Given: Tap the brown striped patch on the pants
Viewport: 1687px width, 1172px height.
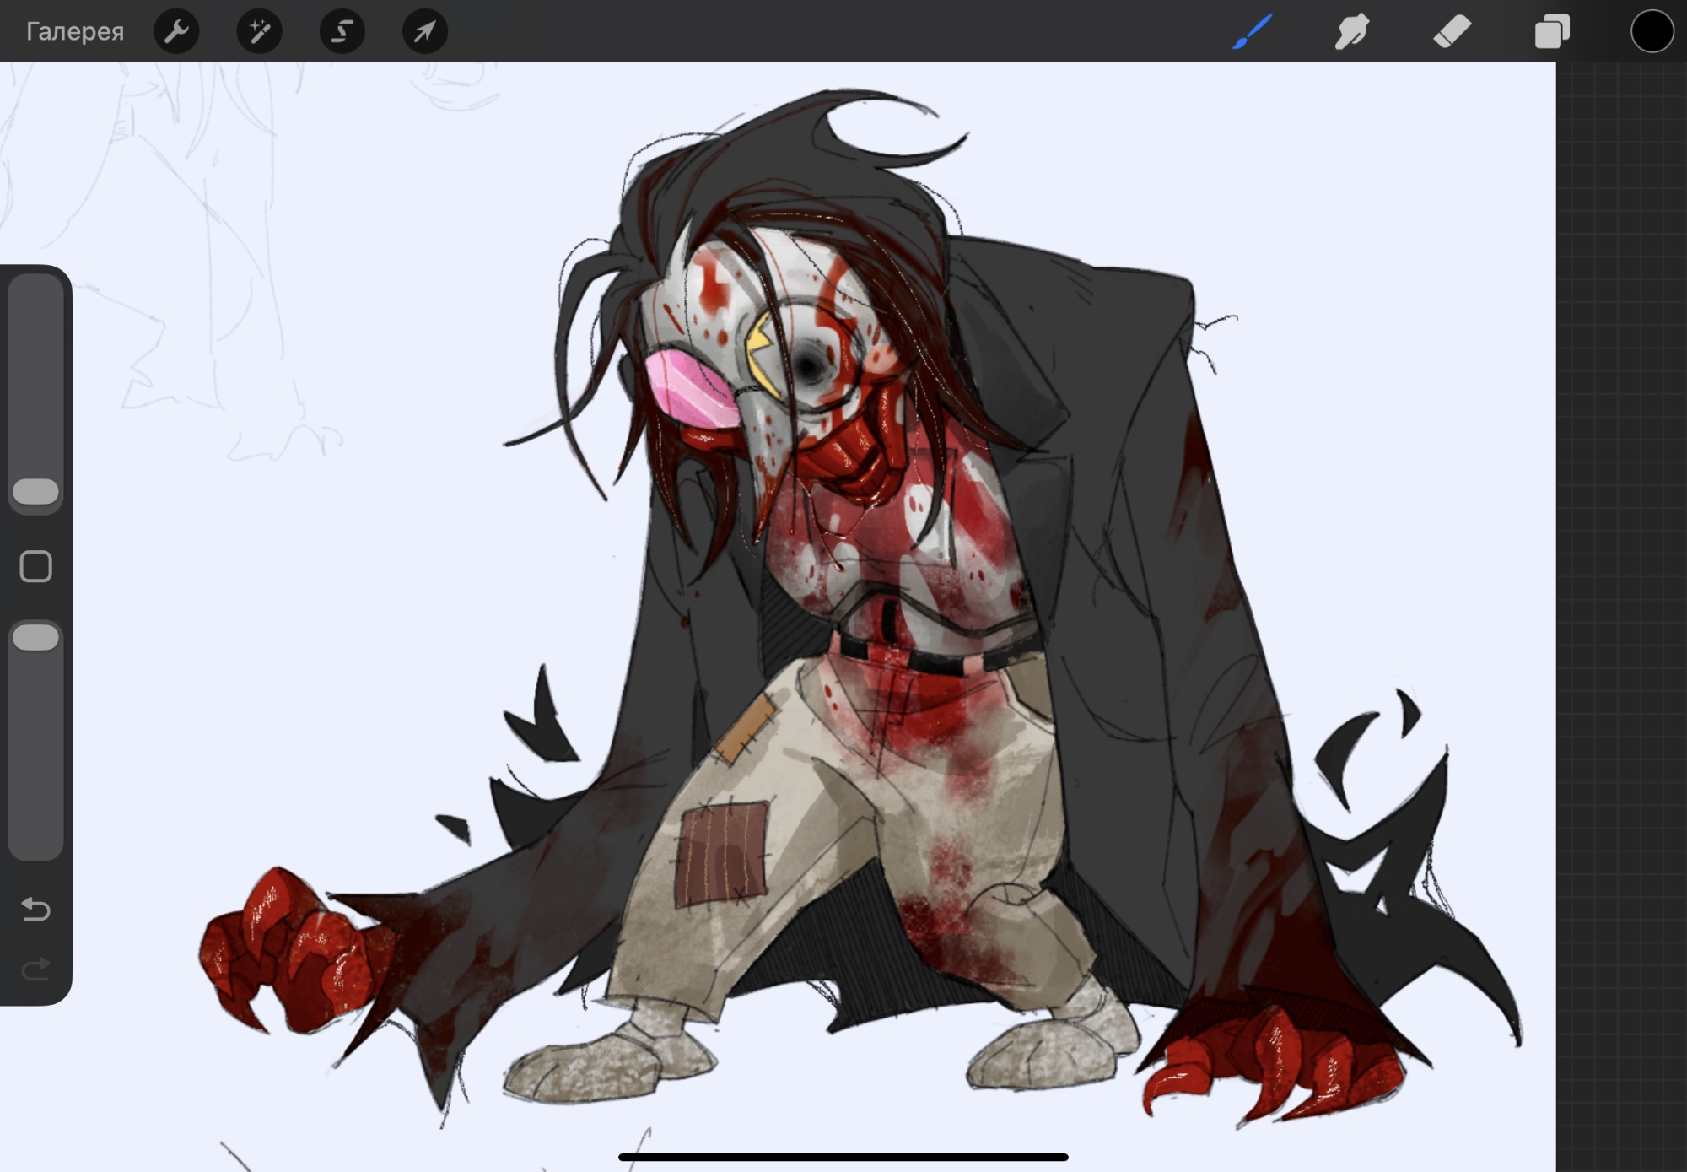Looking at the screenshot, I should coord(724,854).
